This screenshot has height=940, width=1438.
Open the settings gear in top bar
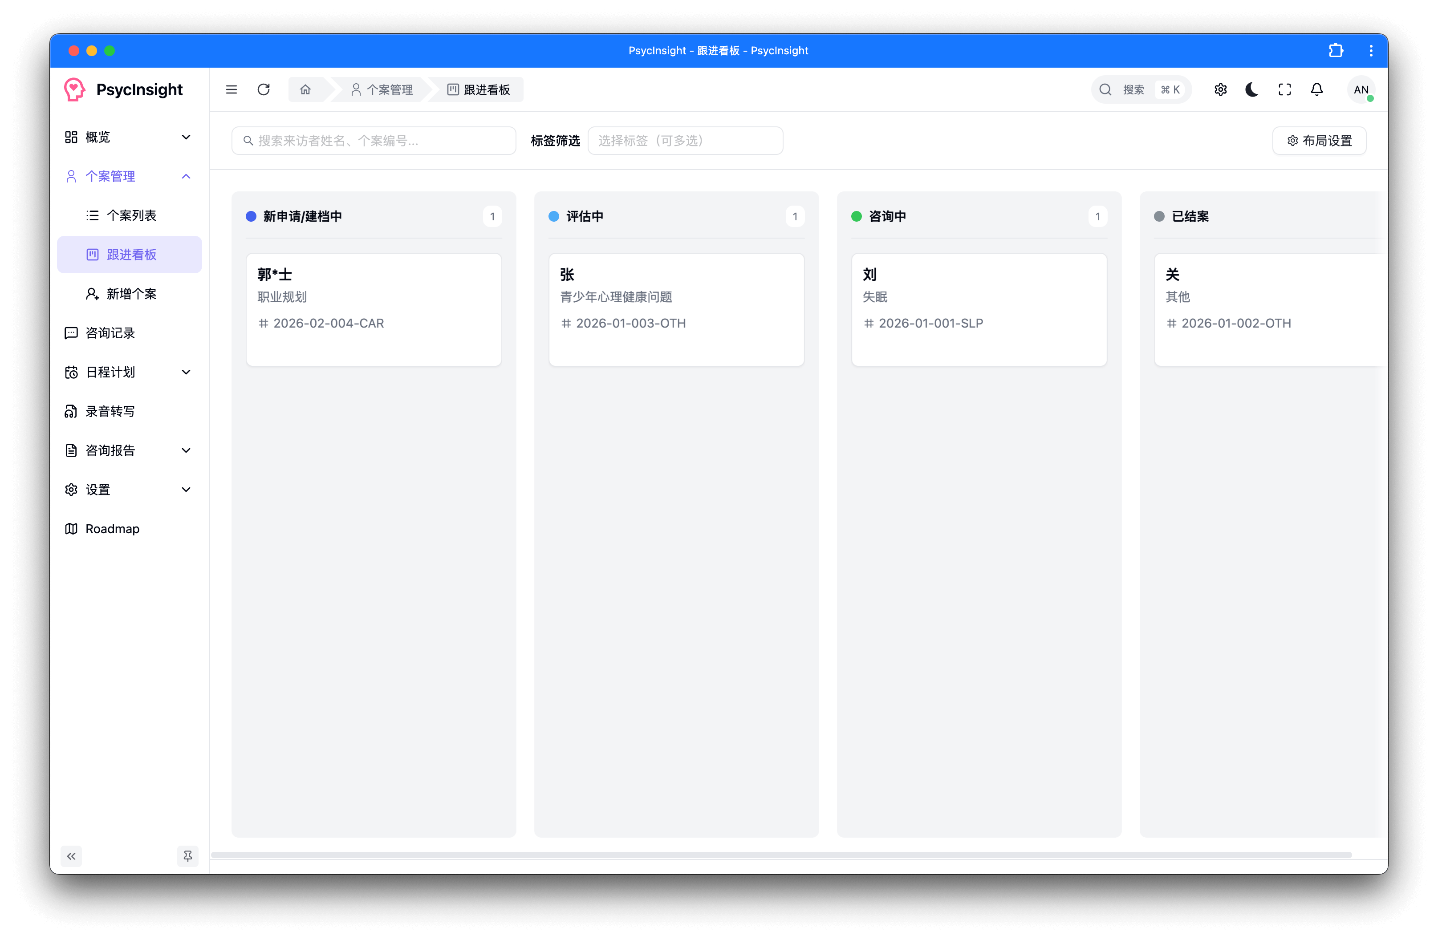click(1220, 89)
